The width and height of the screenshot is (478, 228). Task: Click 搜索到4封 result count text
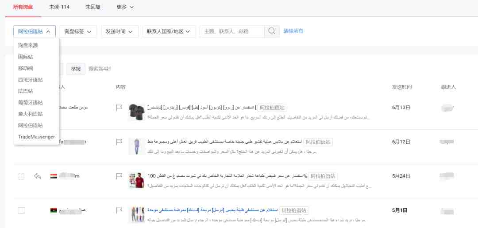[100, 69]
